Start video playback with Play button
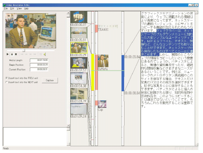The image size is (203, 153). (x=7, y=54)
